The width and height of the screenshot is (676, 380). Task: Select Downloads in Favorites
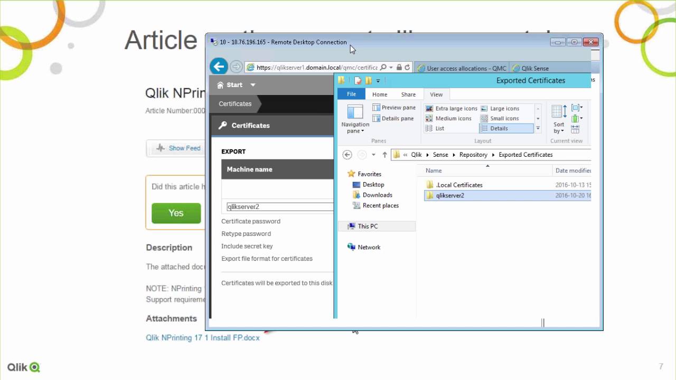click(372, 195)
